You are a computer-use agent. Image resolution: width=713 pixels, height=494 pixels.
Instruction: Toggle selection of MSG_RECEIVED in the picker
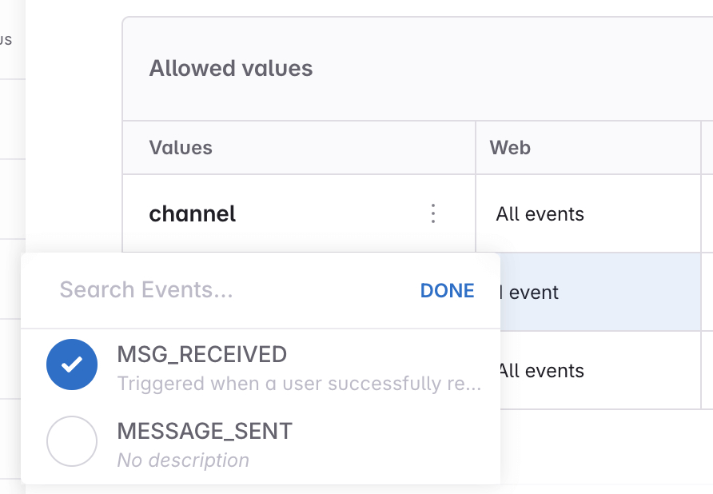[x=72, y=364]
